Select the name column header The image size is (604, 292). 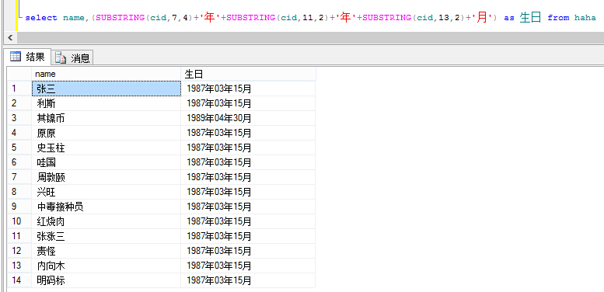pyautogui.click(x=106, y=74)
